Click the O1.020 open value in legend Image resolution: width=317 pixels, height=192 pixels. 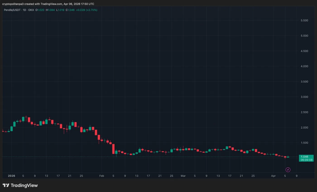click(x=40, y=10)
